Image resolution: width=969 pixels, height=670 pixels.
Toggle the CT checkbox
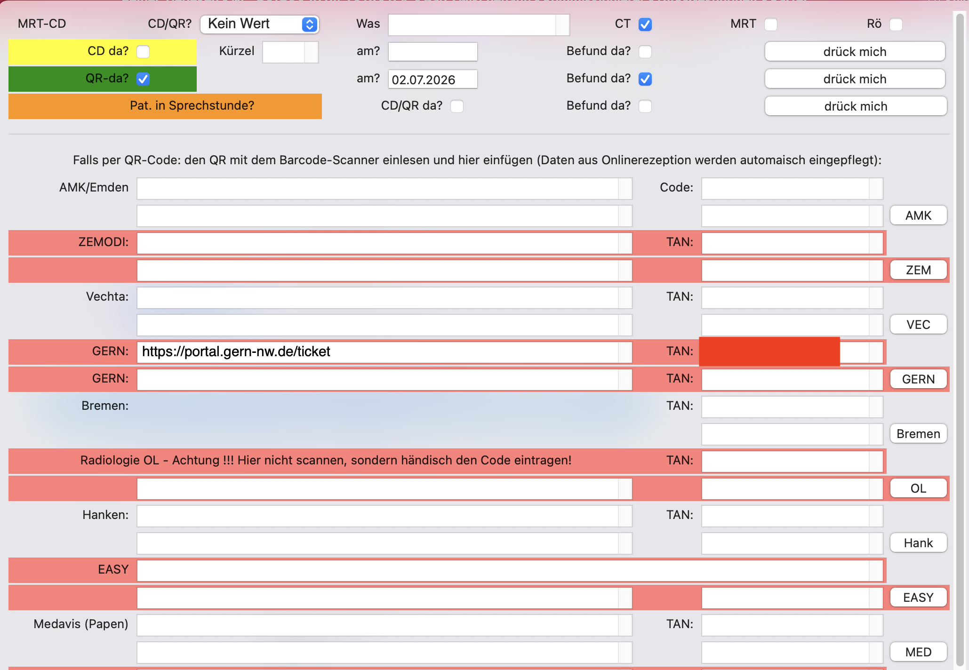click(x=645, y=24)
